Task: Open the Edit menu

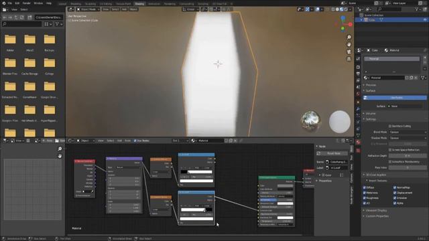Action: [17, 3]
